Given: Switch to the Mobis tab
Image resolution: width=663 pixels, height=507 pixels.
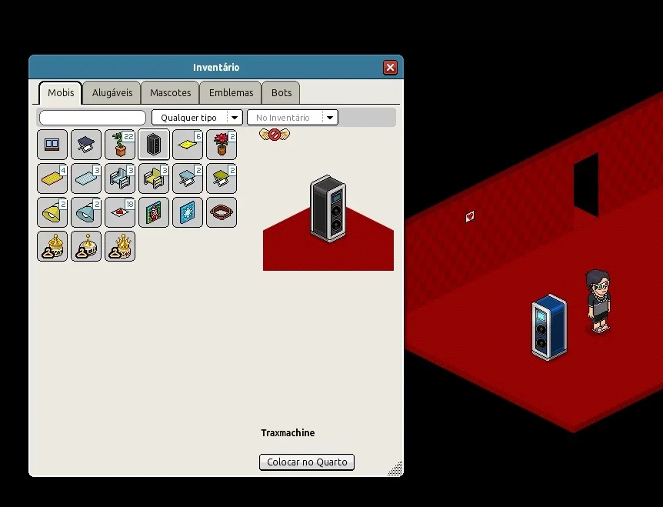Looking at the screenshot, I should coord(61,92).
